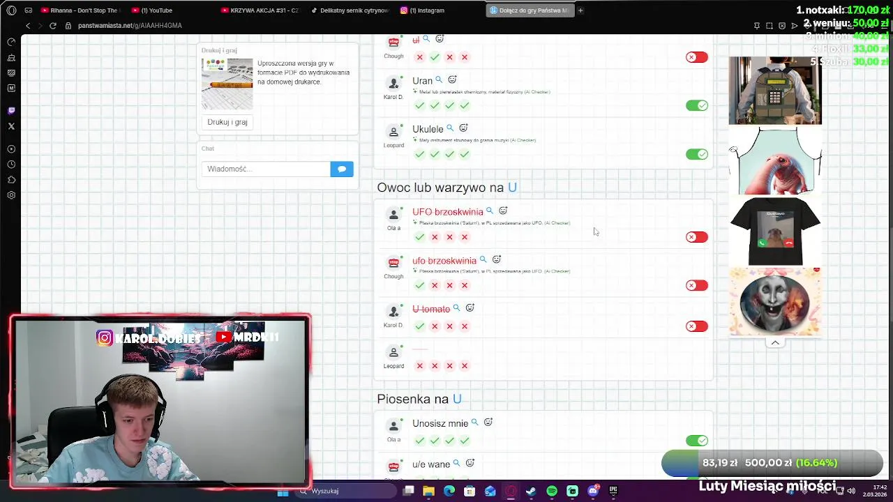
Task: Toggle switch for Chough's ufo brzoskwinia
Action: 697,285
